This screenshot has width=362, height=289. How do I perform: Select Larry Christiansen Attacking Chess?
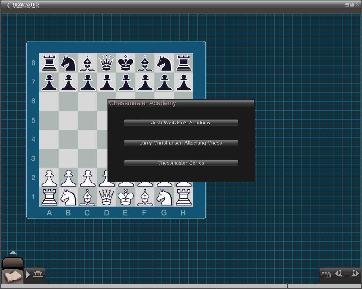click(181, 143)
